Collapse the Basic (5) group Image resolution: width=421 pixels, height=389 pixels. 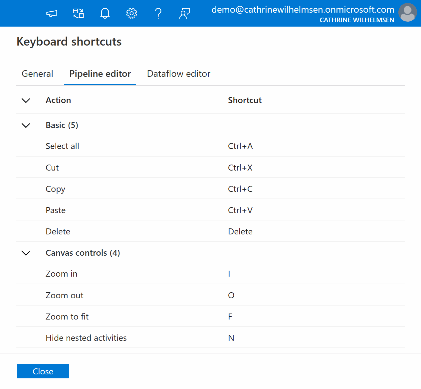pyautogui.click(x=26, y=125)
